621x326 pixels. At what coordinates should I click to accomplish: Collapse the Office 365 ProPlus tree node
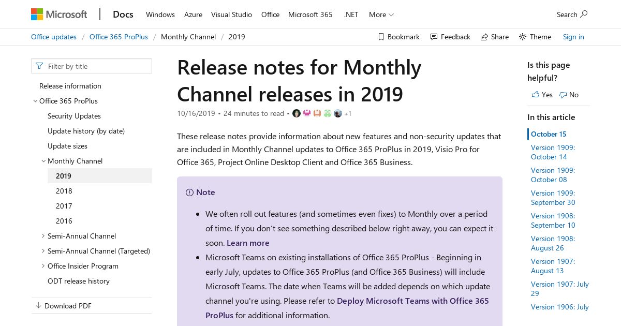click(x=35, y=101)
